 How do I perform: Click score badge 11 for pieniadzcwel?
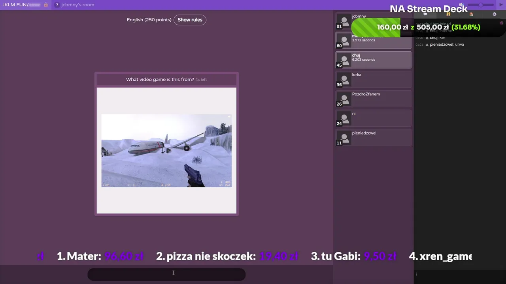pyautogui.click(x=339, y=143)
